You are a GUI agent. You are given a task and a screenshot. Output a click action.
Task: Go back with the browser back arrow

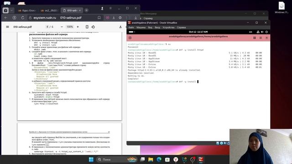point(6,18)
